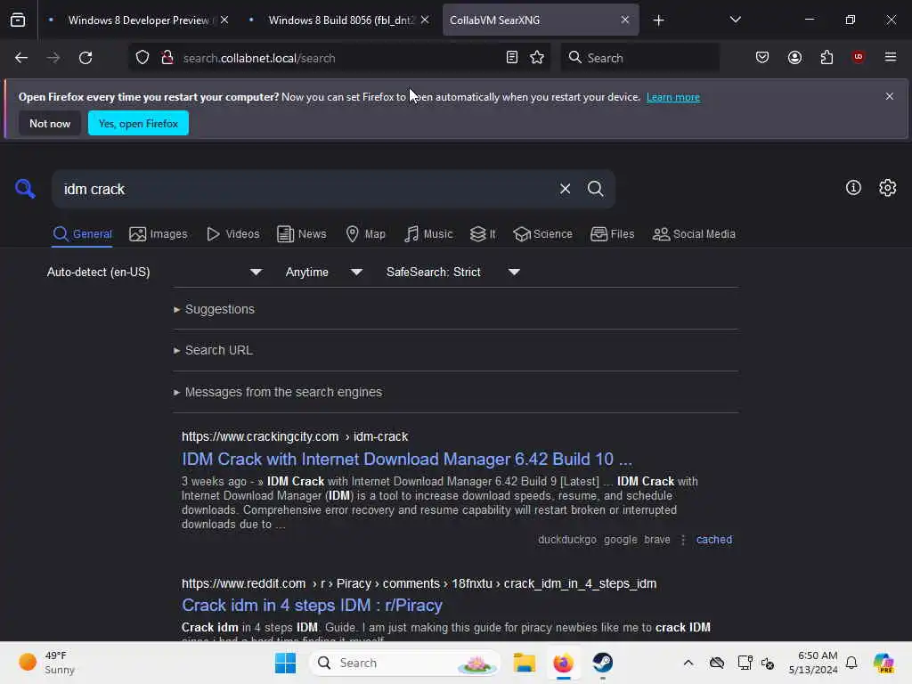Open cached link for crackingcity result
The image size is (912, 684).
point(713,540)
